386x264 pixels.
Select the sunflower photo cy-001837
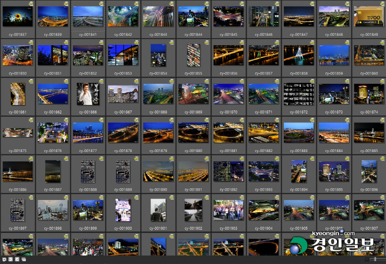click(x=17, y=16)
